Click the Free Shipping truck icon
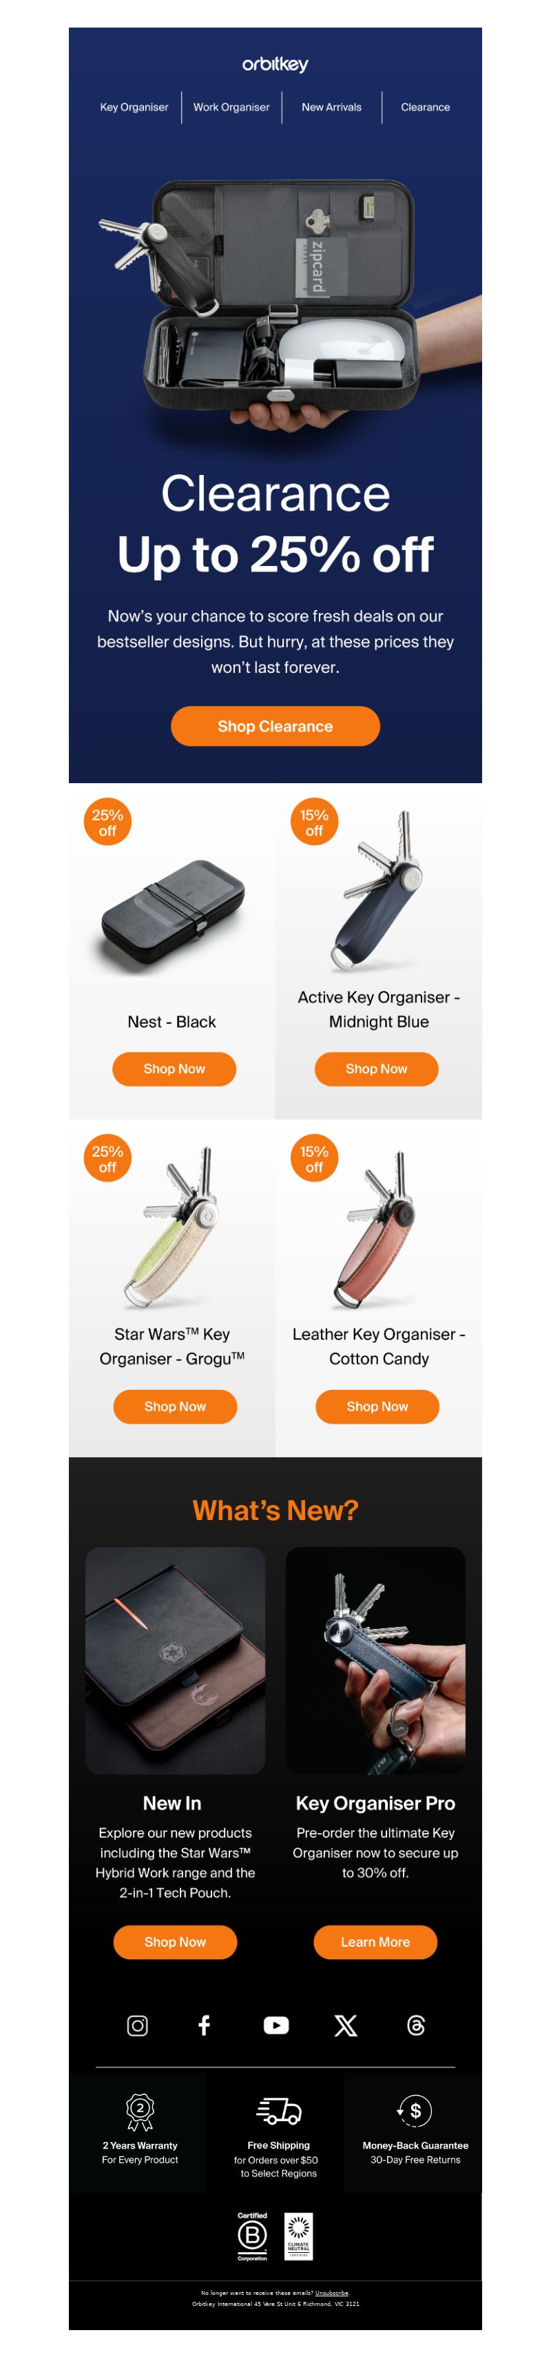Viewport: 551px width, 2357px height. [x=279, y=2111]
